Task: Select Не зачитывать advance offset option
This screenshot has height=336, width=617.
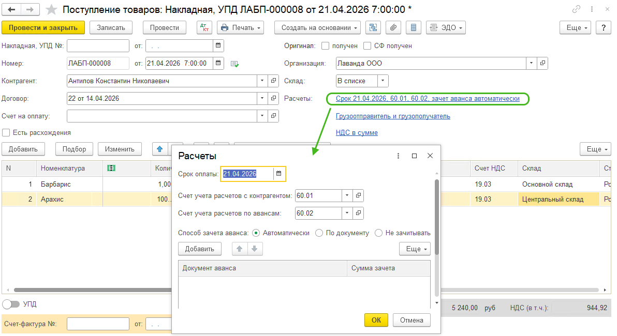Action: pos(378,233)
